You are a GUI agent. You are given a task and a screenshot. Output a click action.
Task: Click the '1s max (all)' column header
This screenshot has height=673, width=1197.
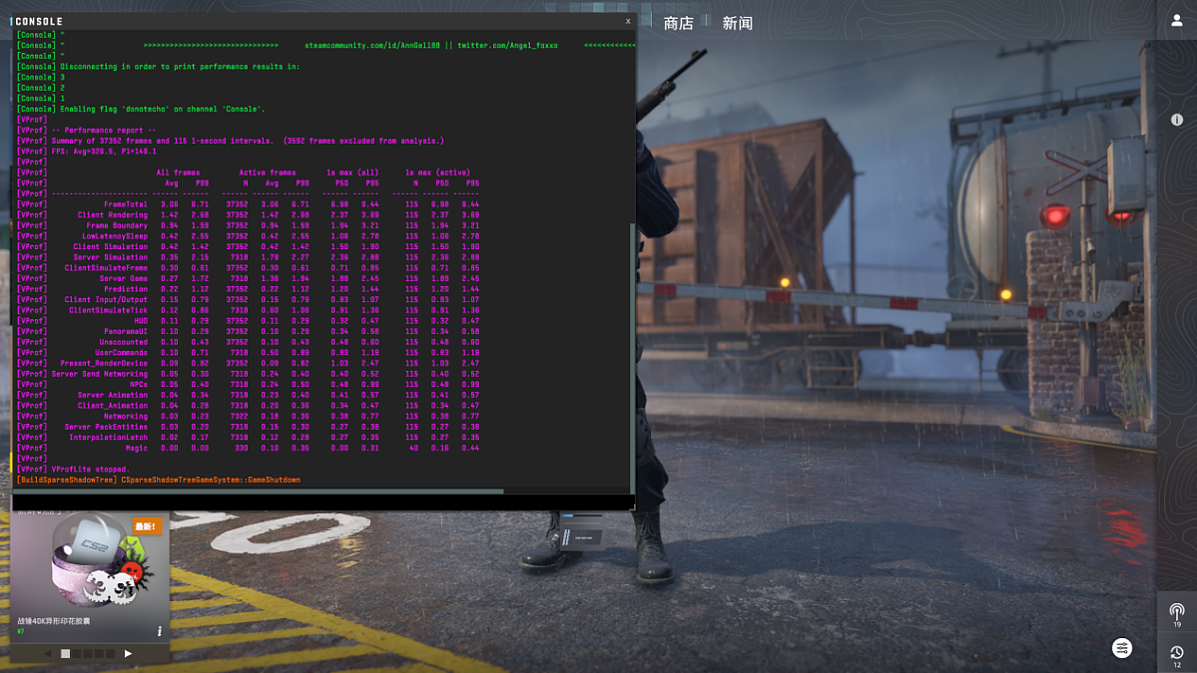352,173
